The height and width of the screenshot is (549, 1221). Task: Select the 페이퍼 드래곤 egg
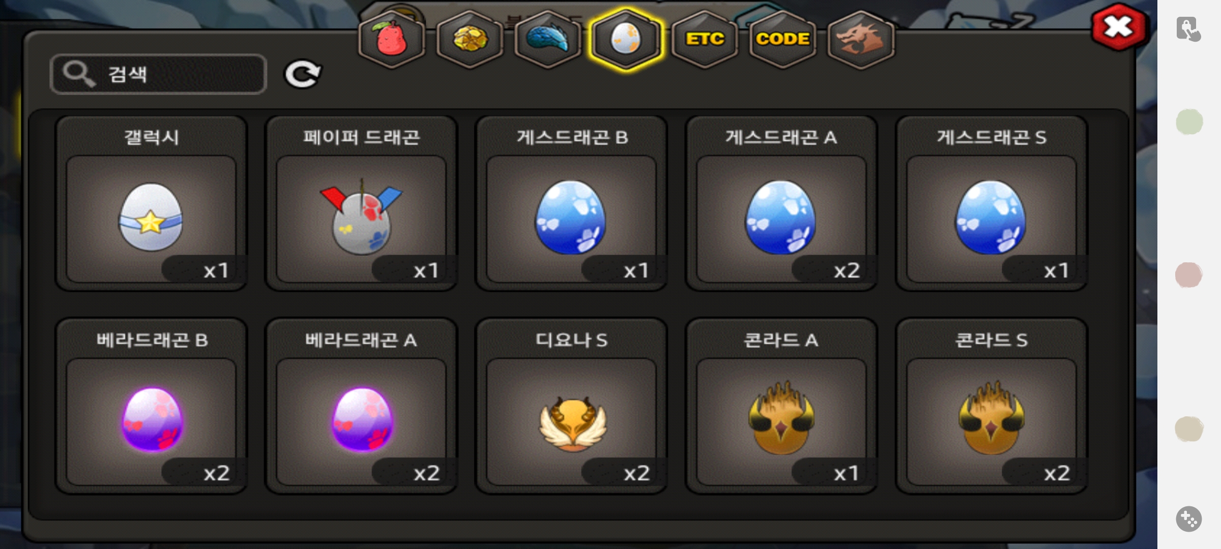tap(361, 203)
